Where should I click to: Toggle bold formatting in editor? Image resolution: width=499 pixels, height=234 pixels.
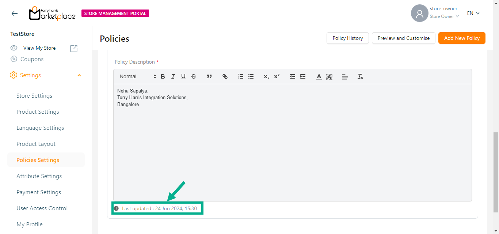coord(163,76)
